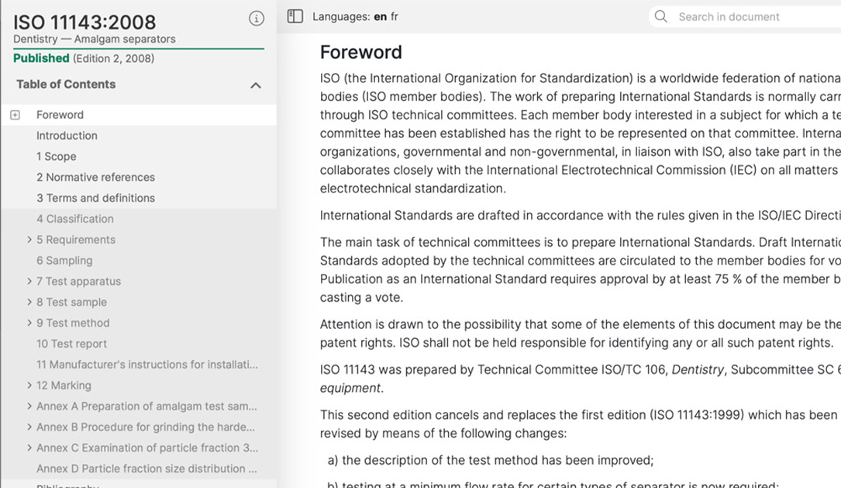This screenshot has width=841, height=488.
Task: Expand the 9 Test method section
Action: 29,323
